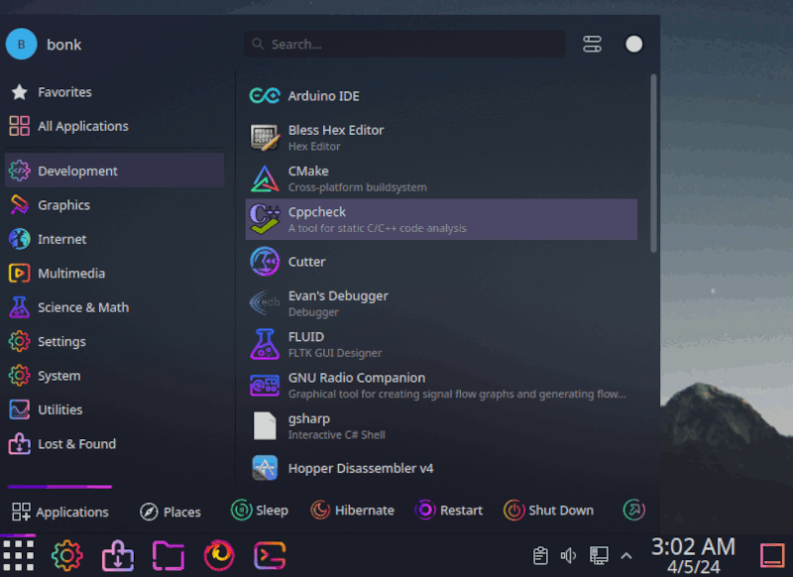
Task: Open the settings gear on the taskbar
Action: click(x=66, y=555)
